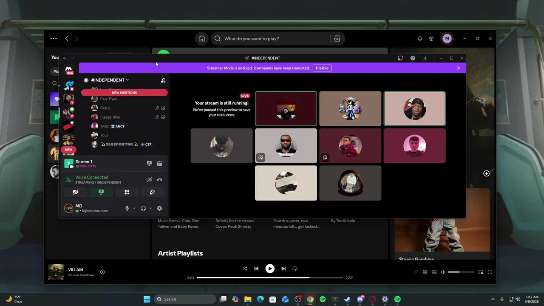Open headphones output options chevron

150,208
